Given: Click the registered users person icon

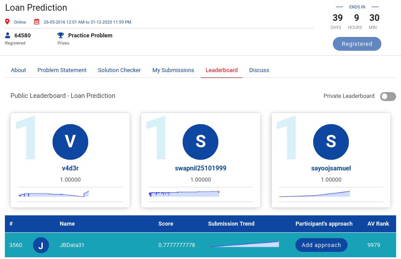Looking at the screenshot, I should click(8, 35).
